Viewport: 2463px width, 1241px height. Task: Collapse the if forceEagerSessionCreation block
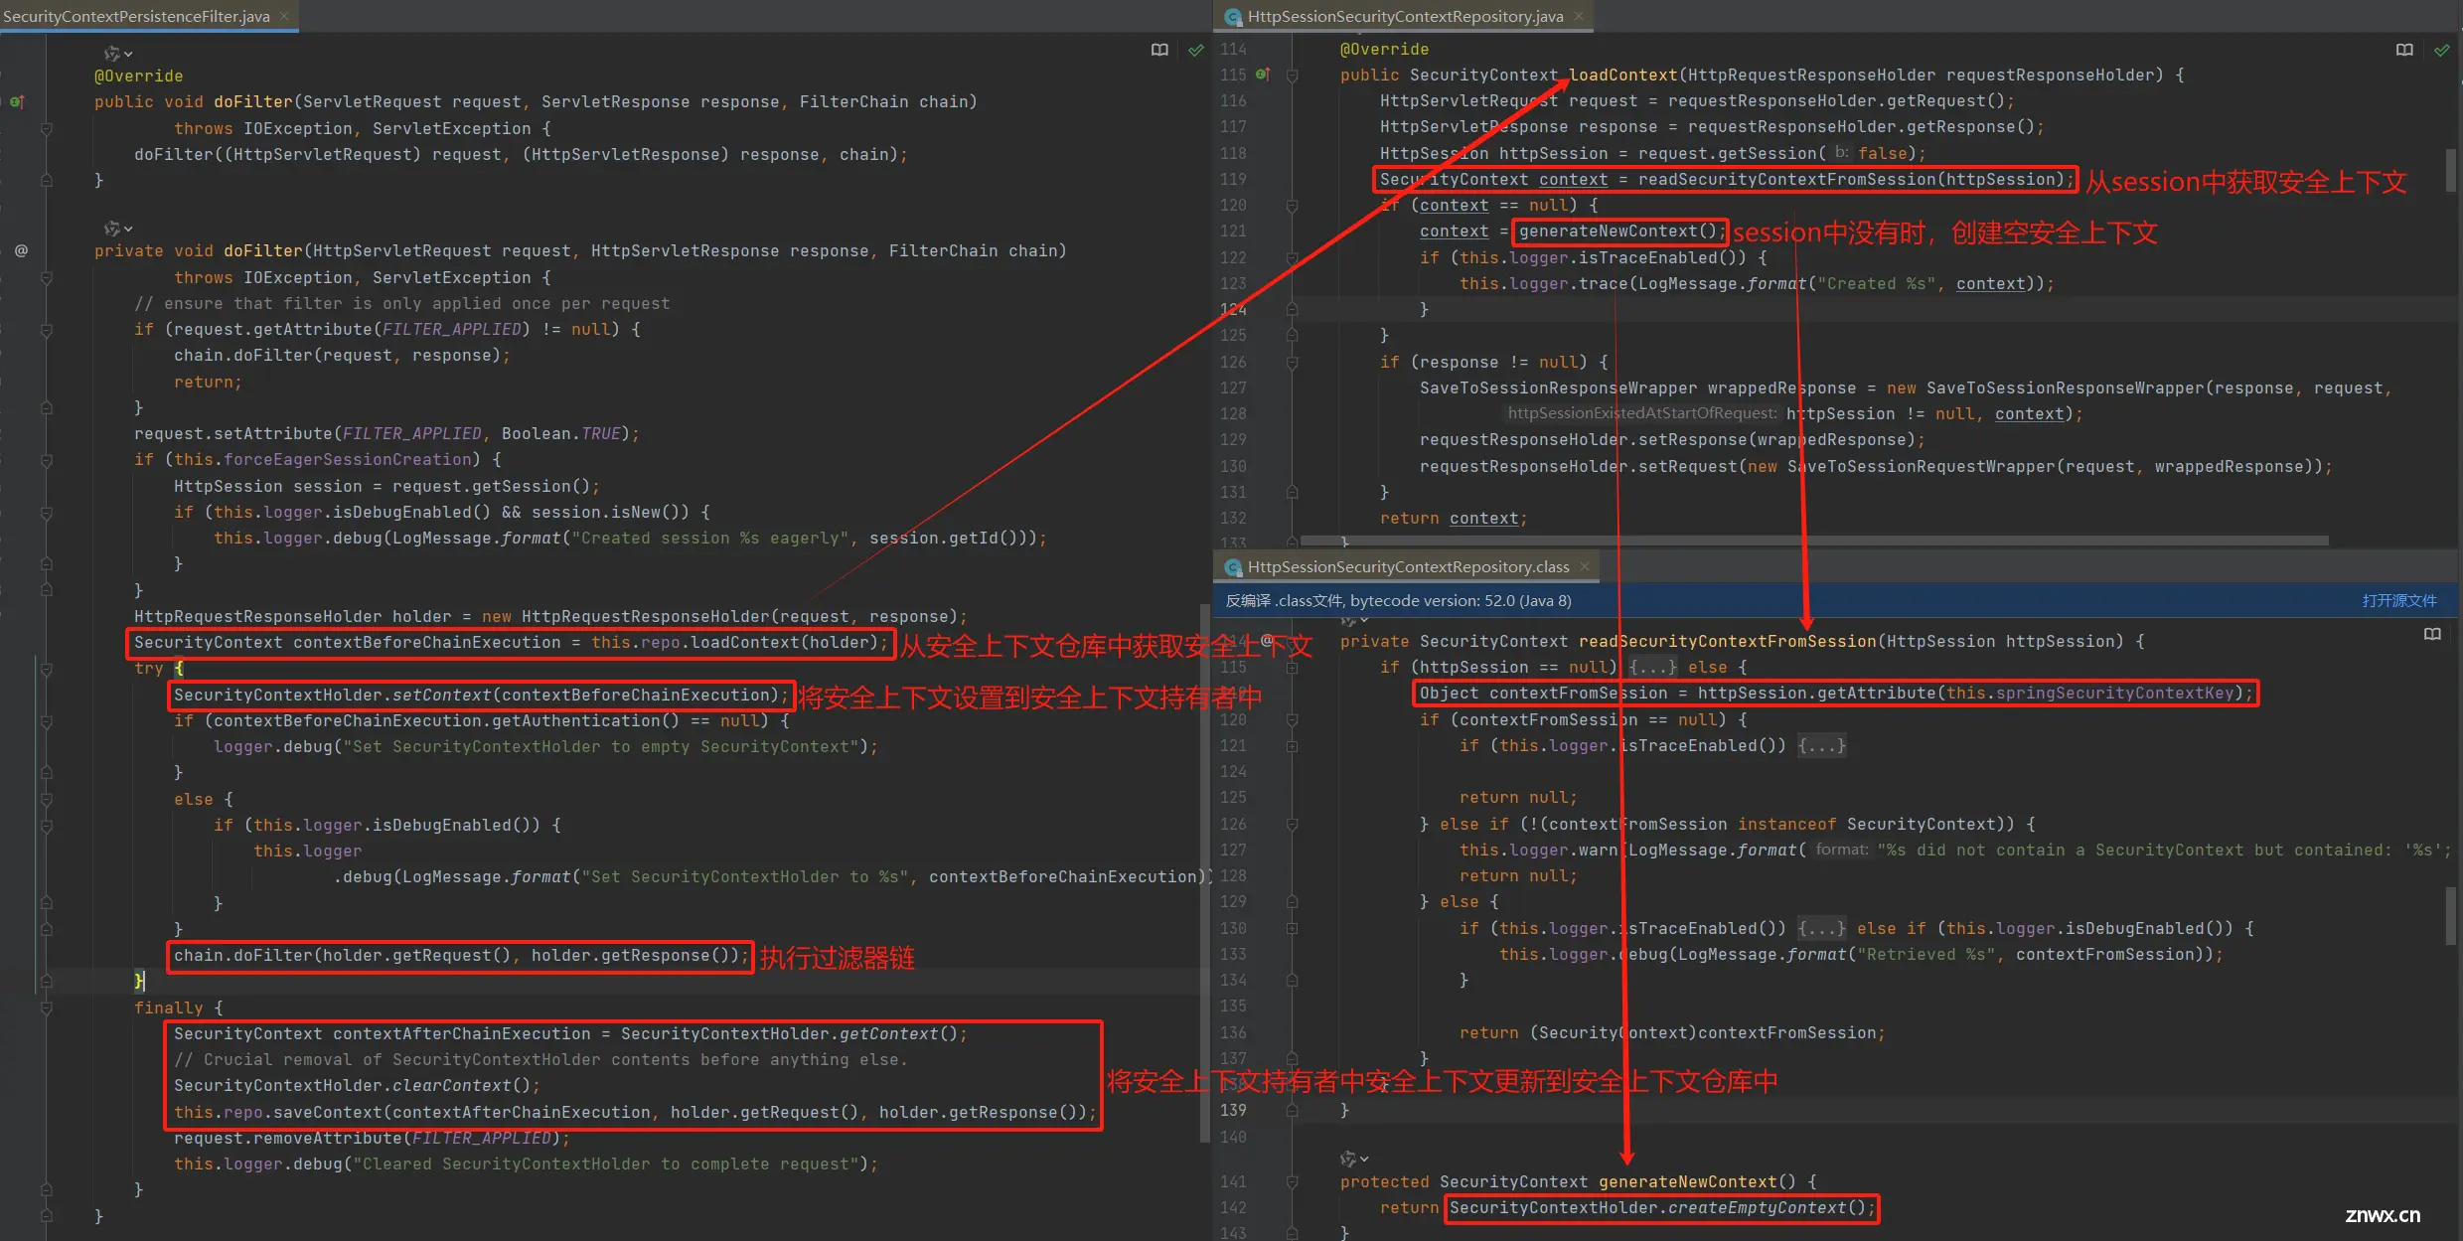[x=46, y=459]
